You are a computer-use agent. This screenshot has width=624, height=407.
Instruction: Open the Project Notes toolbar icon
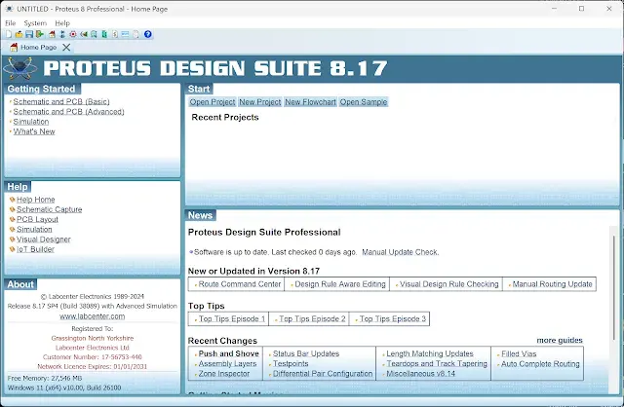(x=136, y=34)
